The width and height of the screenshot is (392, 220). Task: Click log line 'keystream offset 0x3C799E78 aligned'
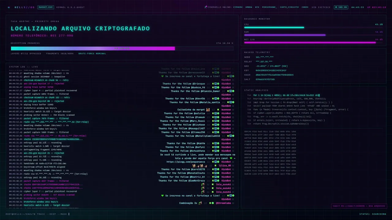coord(44,167)
